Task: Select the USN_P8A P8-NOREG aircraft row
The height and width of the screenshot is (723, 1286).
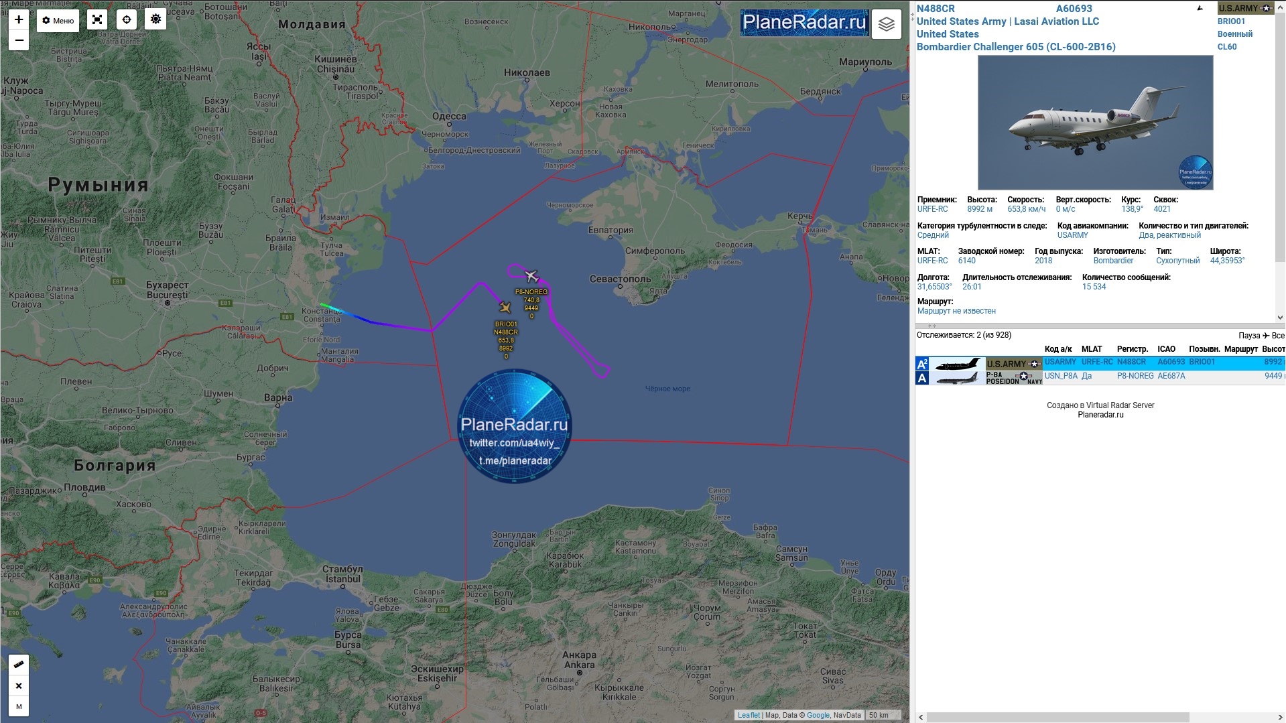Action: click(1100, 377)
